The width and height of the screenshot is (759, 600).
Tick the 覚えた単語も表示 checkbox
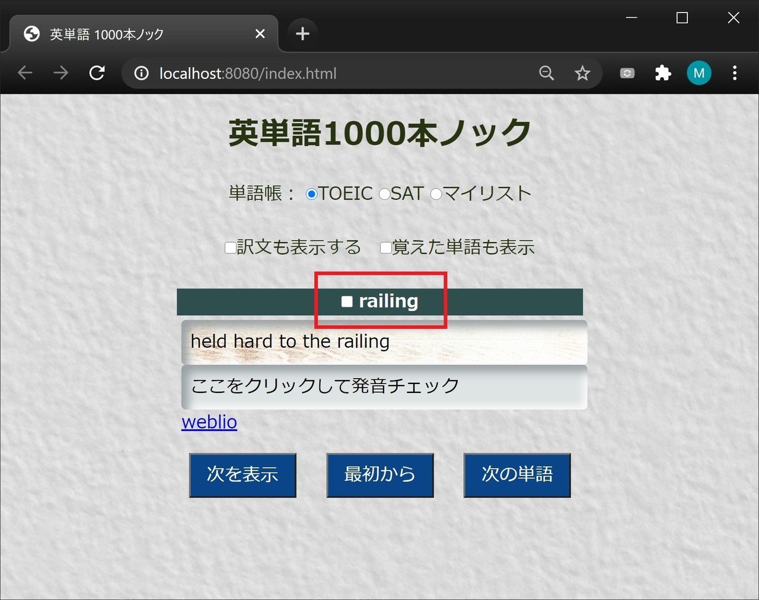385,247
